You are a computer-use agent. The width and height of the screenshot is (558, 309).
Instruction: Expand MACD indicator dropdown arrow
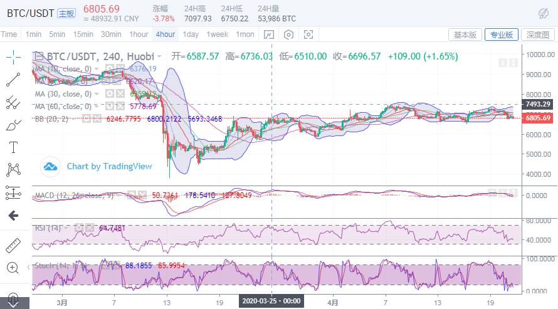click(118, 196)
